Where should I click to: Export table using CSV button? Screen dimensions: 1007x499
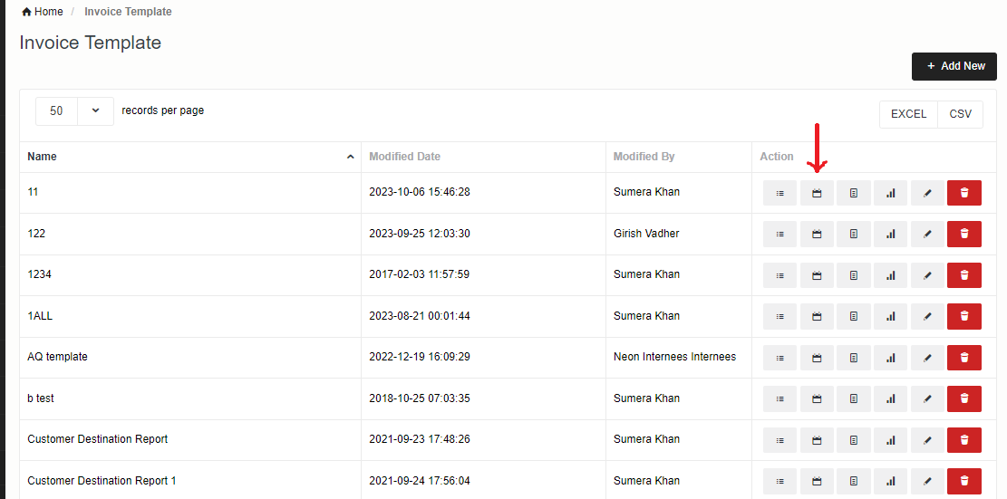click(960, 114)
